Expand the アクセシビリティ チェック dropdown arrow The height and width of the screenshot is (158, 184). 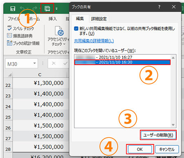tap(64, 44)
